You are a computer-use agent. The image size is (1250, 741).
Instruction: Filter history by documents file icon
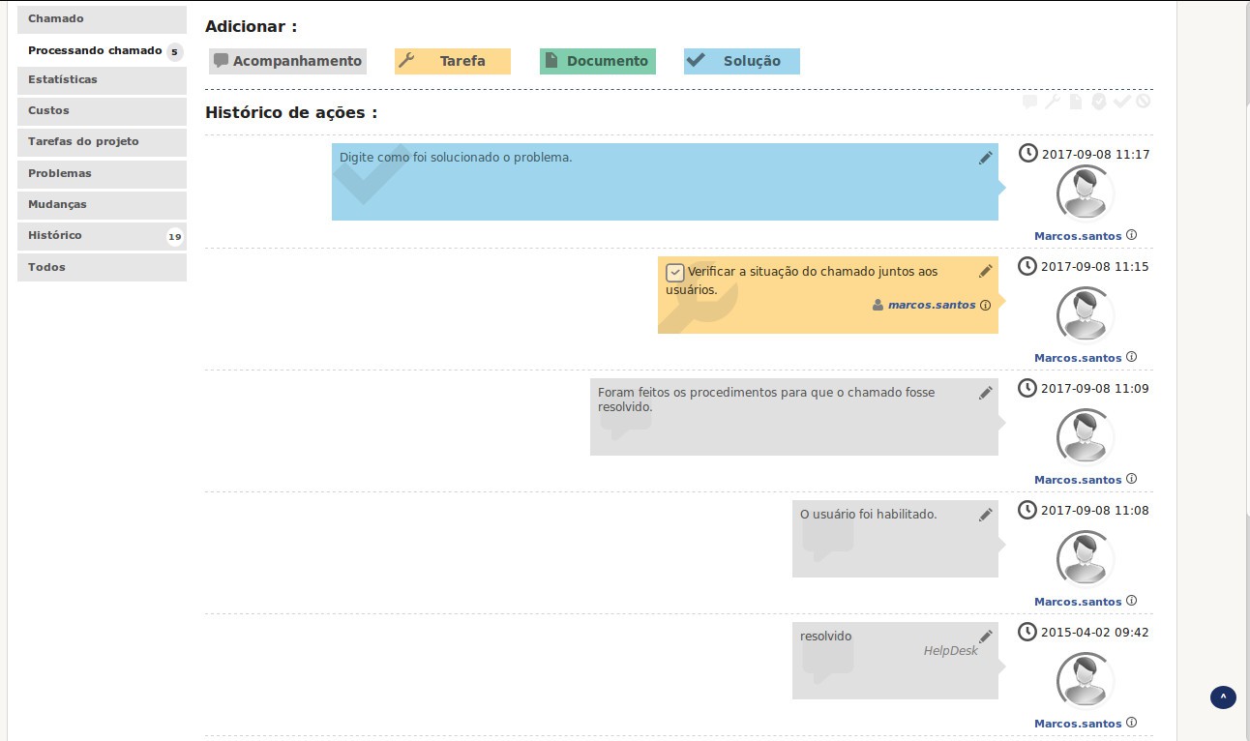click(1076, 102)
